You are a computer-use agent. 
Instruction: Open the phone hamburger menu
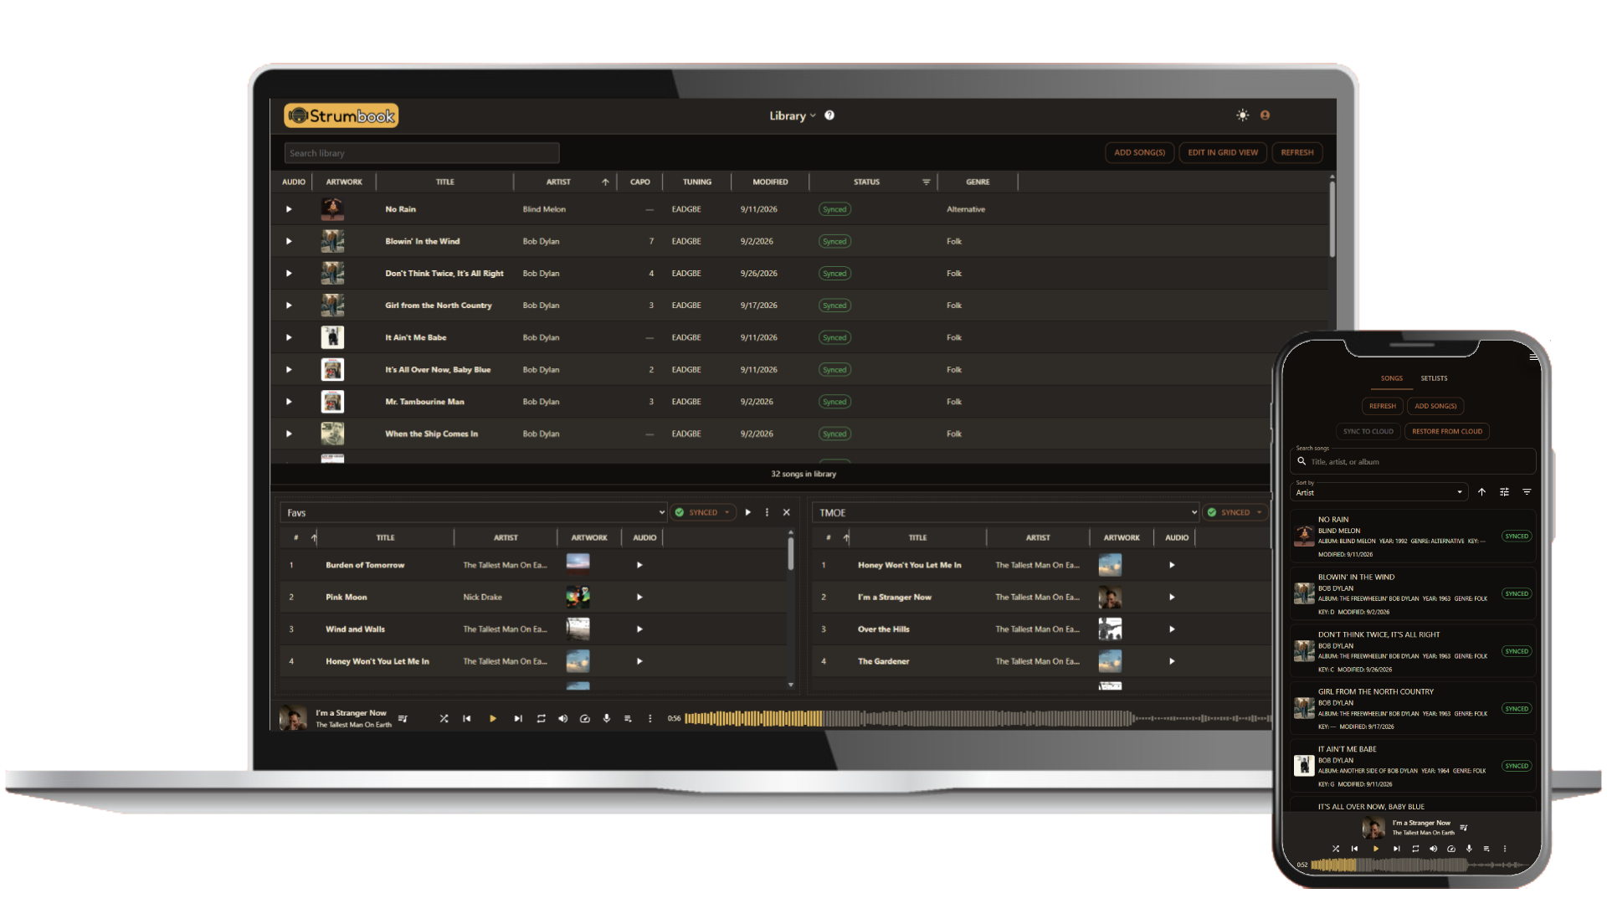pyautogui.click(x=1533, y=357)
